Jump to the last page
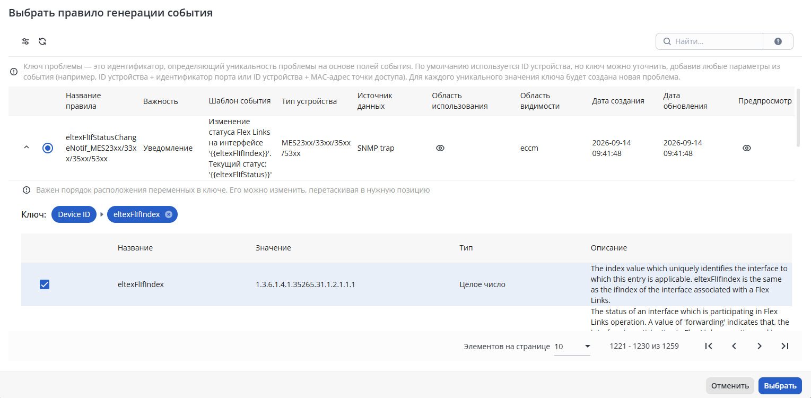Screen dimensions: 811x398 tap(785, 346)
